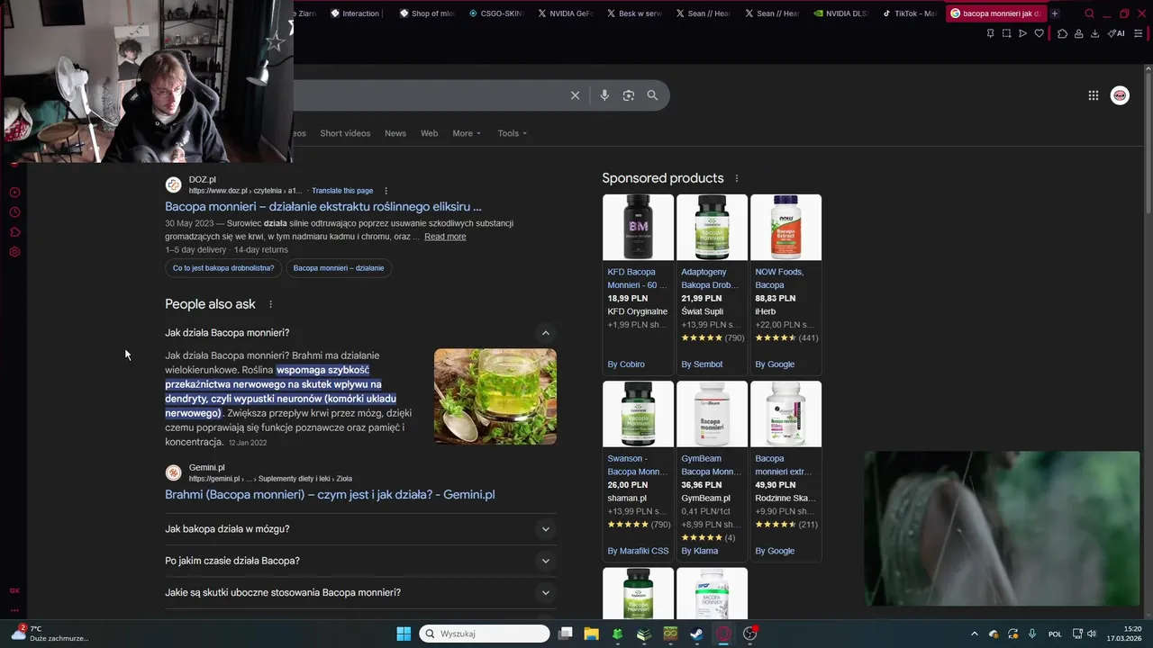The height and width of the screenshot is (648, 1153).
Task: Open Google Lens image search
Action: pos(629,95)
